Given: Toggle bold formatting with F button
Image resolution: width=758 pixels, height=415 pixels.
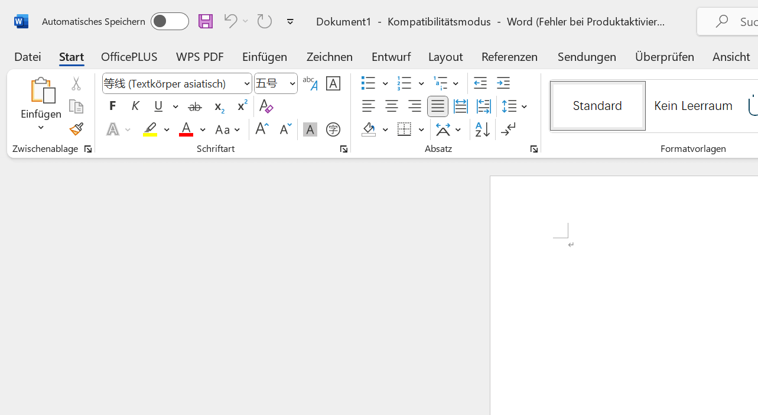Looking at the screenshot, I should [x=113, y=106].
